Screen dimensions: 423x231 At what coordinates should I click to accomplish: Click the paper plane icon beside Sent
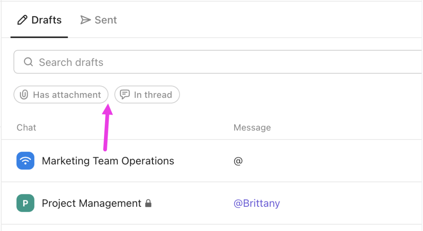[x=85, y=20]
